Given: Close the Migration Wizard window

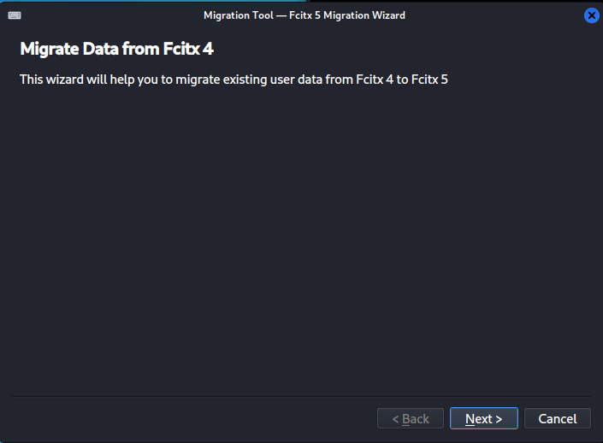Looking at the screenshot, I should [x=591, y=15].
